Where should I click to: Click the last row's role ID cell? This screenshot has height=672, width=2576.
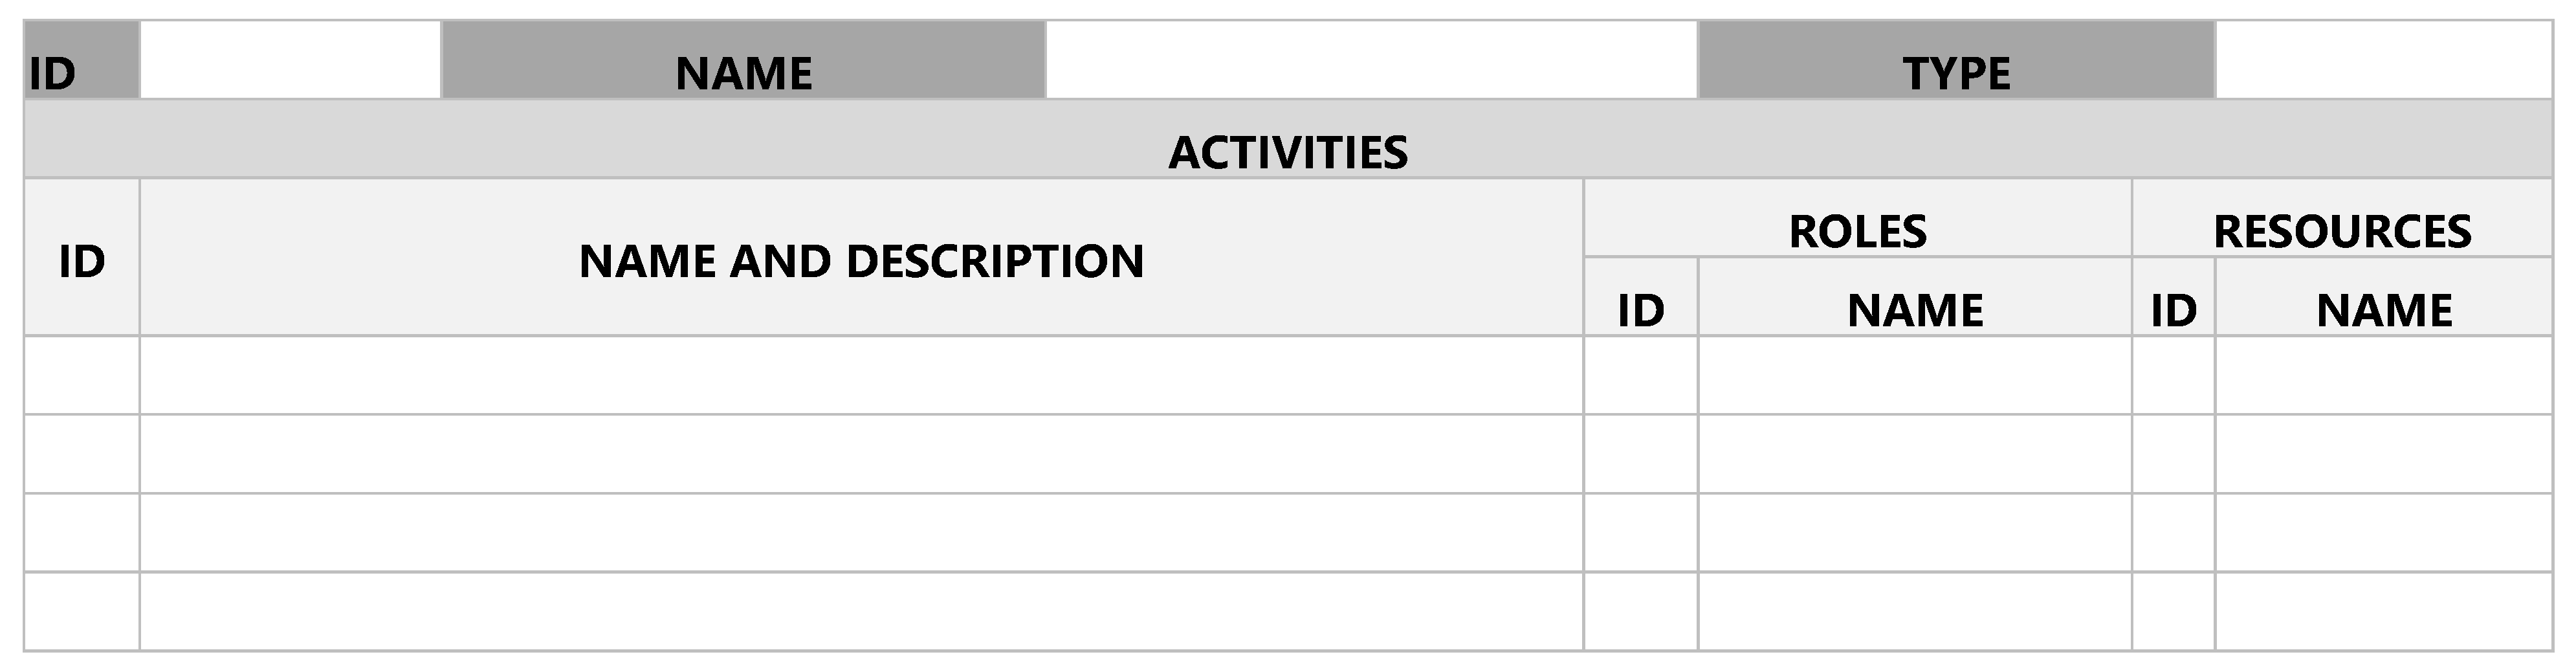[1640, 611]
